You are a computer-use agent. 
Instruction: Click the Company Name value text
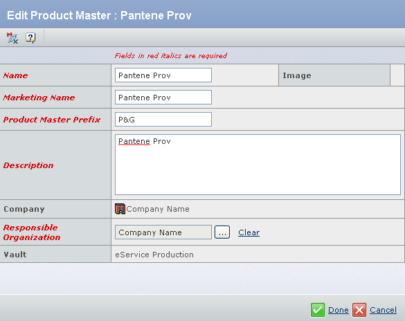pos(158,209)
